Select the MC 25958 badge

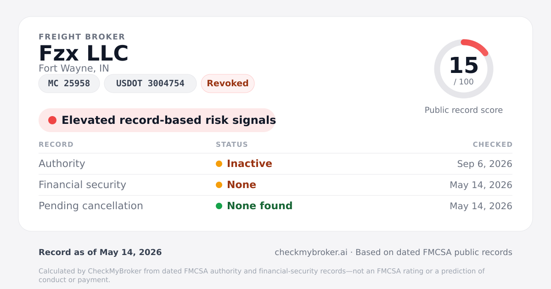[x=69, y=83]
